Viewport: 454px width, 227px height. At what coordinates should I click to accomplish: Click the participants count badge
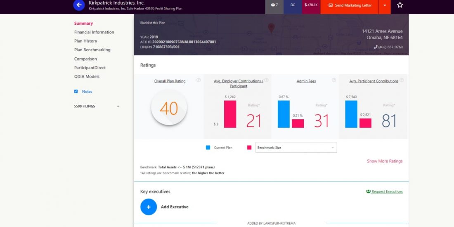pos(274,5)
